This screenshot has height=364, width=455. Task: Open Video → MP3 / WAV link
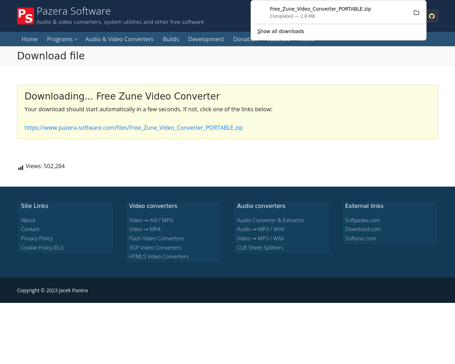261,238
